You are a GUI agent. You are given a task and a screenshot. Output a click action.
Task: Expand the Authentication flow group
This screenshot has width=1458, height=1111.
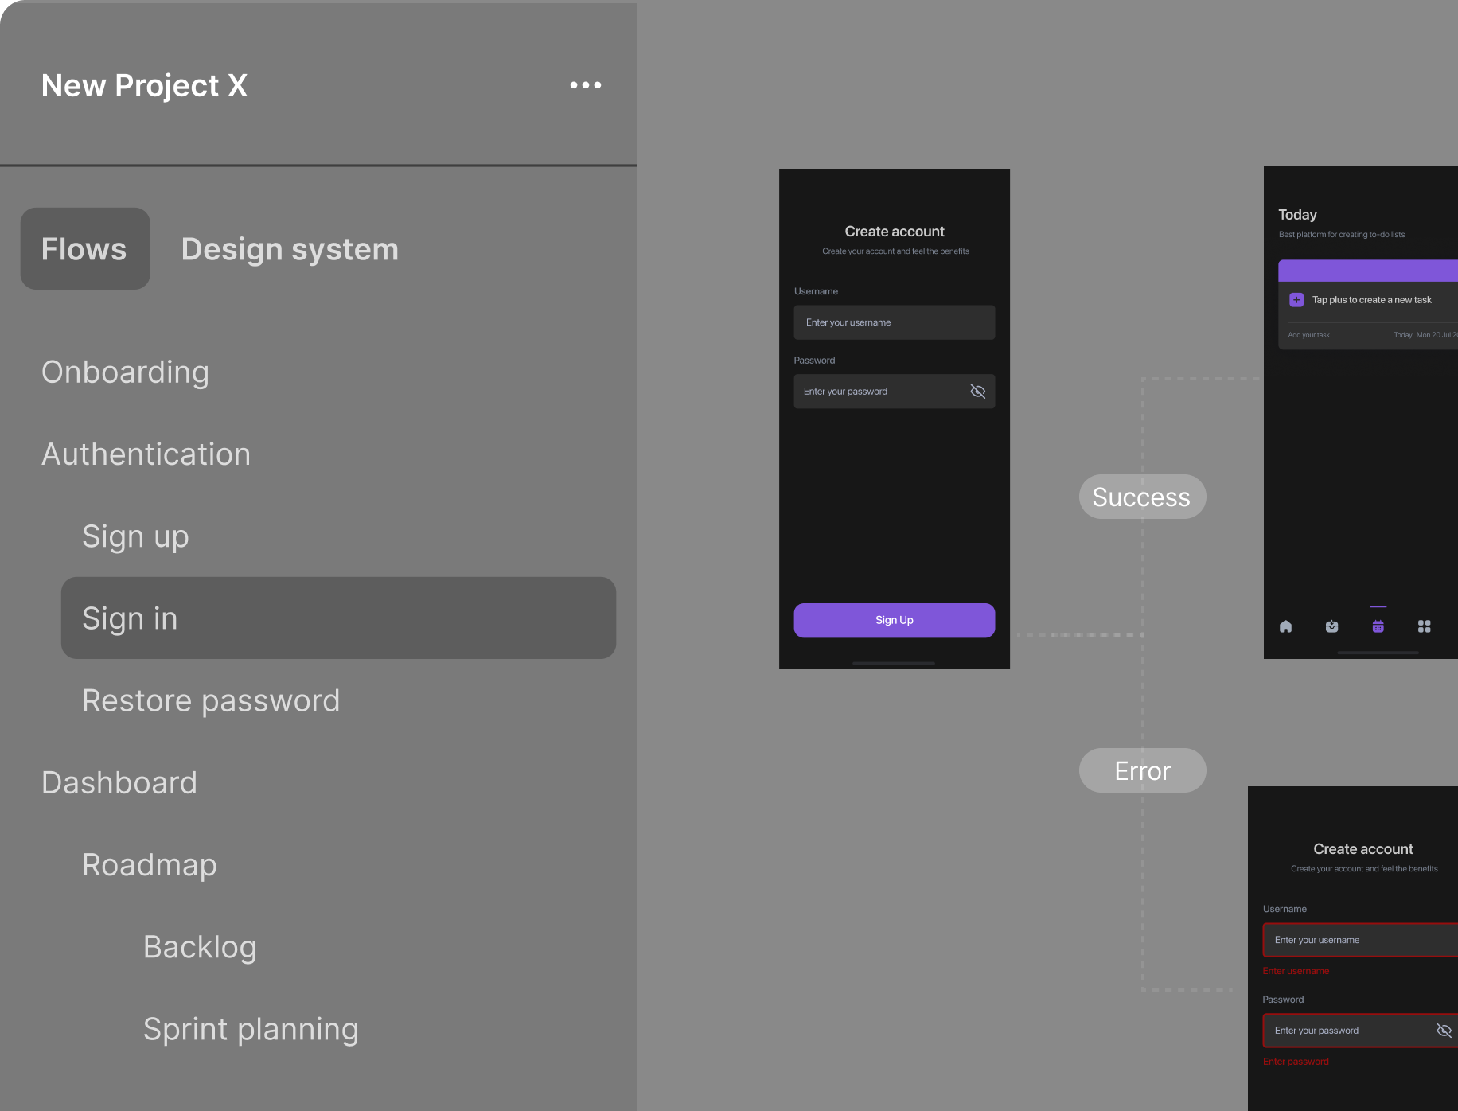click(146, 454)
